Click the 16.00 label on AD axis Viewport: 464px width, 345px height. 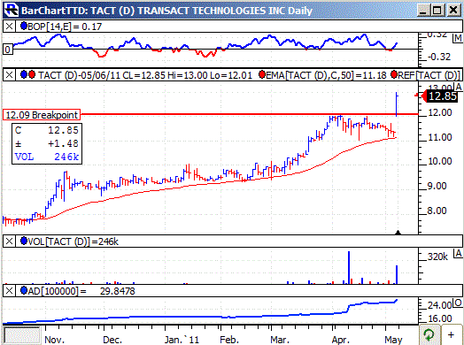pyautogui.click(x=439, y=318)
